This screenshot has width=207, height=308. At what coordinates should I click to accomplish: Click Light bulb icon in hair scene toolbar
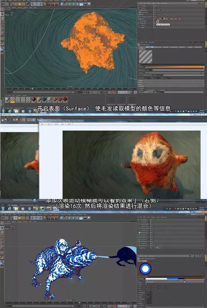point(89,4)
